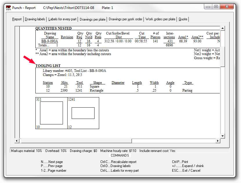Click tool 1241 rectangle shape thumbnail

83,113
